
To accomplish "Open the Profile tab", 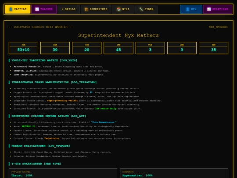I will 18,9.
